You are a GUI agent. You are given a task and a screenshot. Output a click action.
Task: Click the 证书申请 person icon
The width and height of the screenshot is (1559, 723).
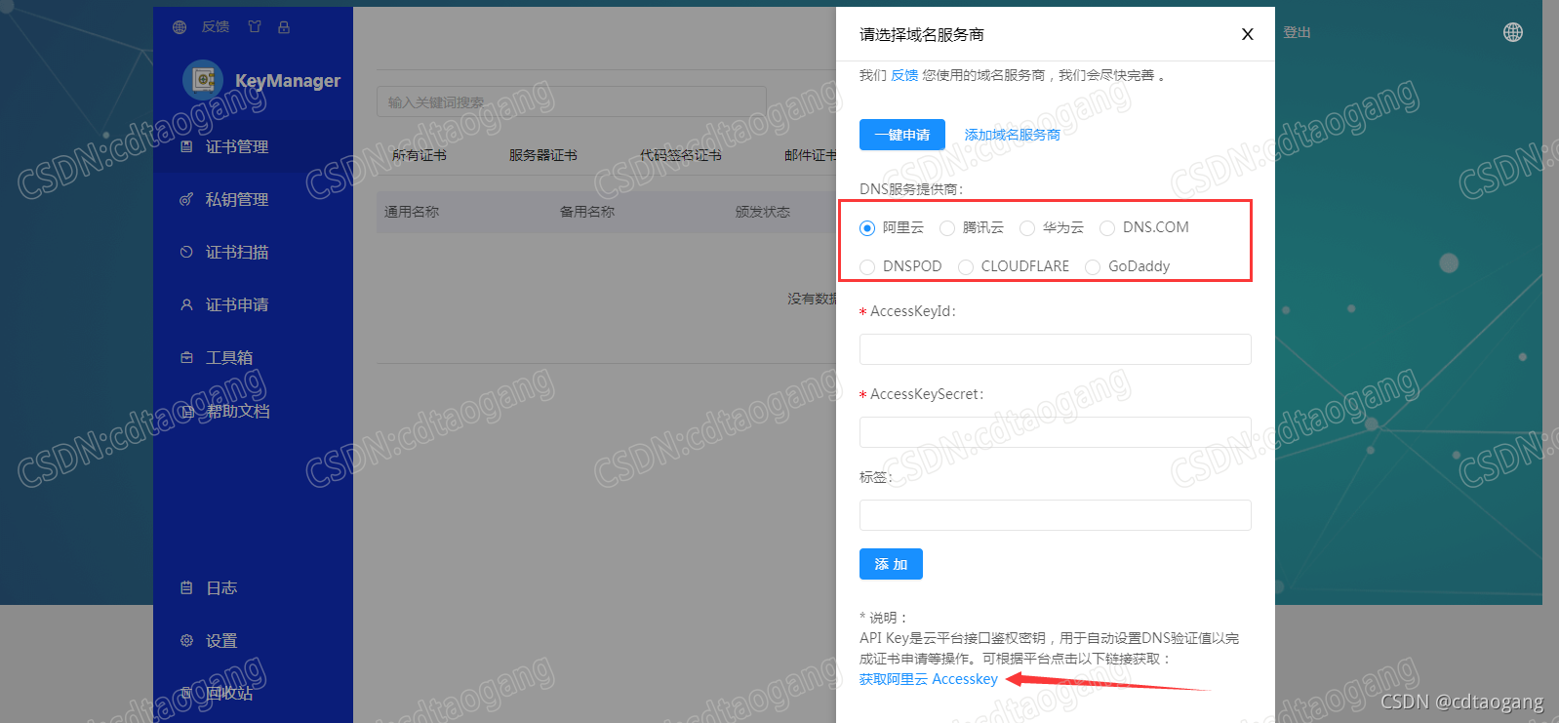(x=186, y=304)
